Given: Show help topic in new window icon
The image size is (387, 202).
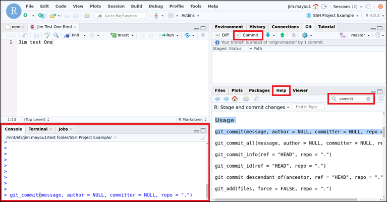Looking at the screenshot, I should click(257, 99).
